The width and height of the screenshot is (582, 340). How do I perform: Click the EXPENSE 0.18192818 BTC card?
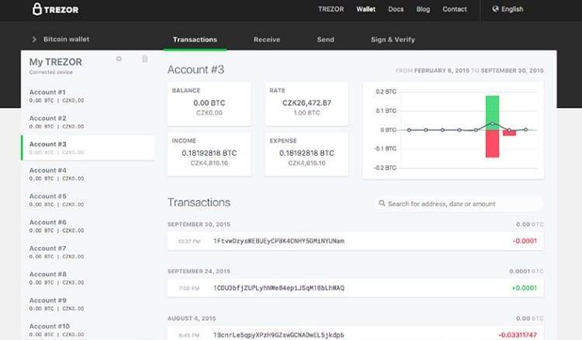[x=307, y=154]
